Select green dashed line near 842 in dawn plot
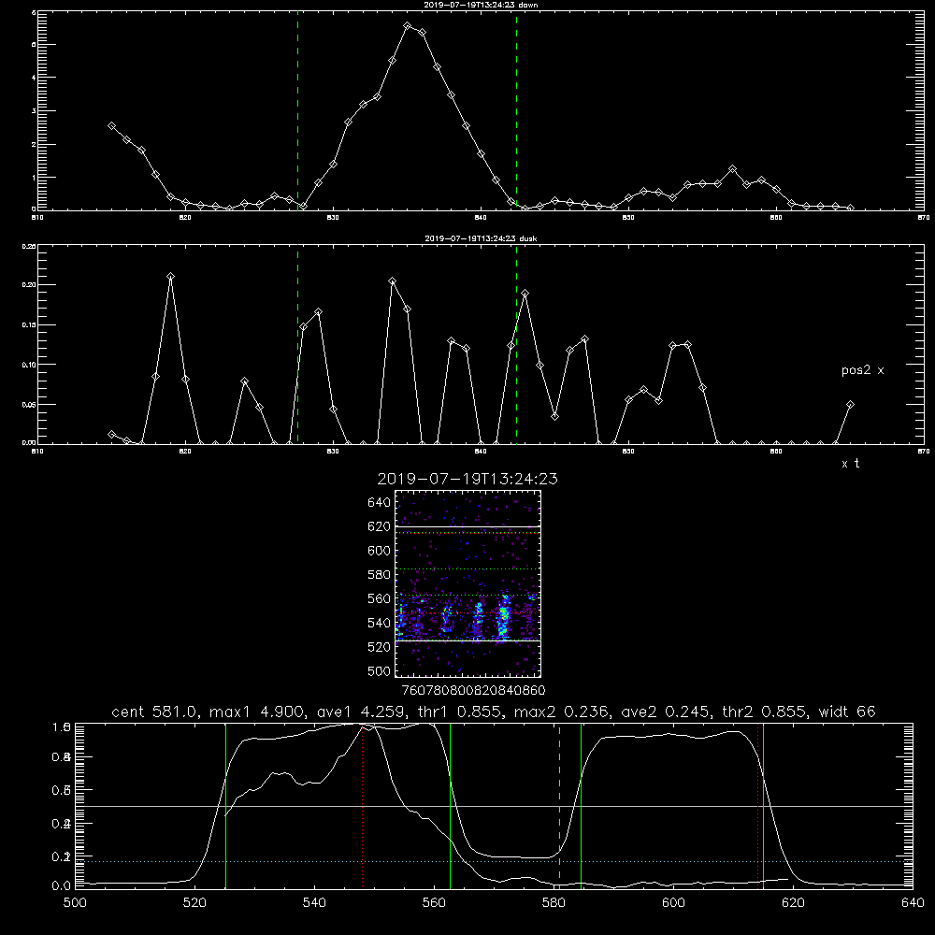Image resolution: width=935 pixels, height=935 pixels. [x=516, y=110]
